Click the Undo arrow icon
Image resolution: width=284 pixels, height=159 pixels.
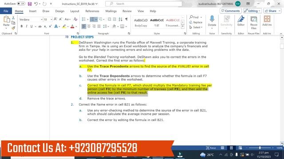coord(36,4)
